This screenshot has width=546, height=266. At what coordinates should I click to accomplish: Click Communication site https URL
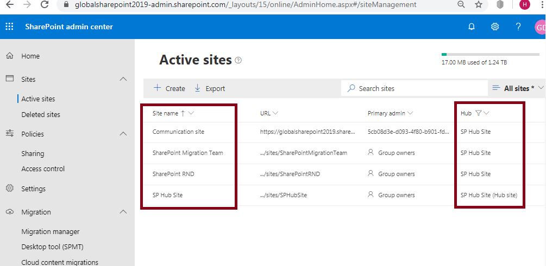[x=307, y=132]
